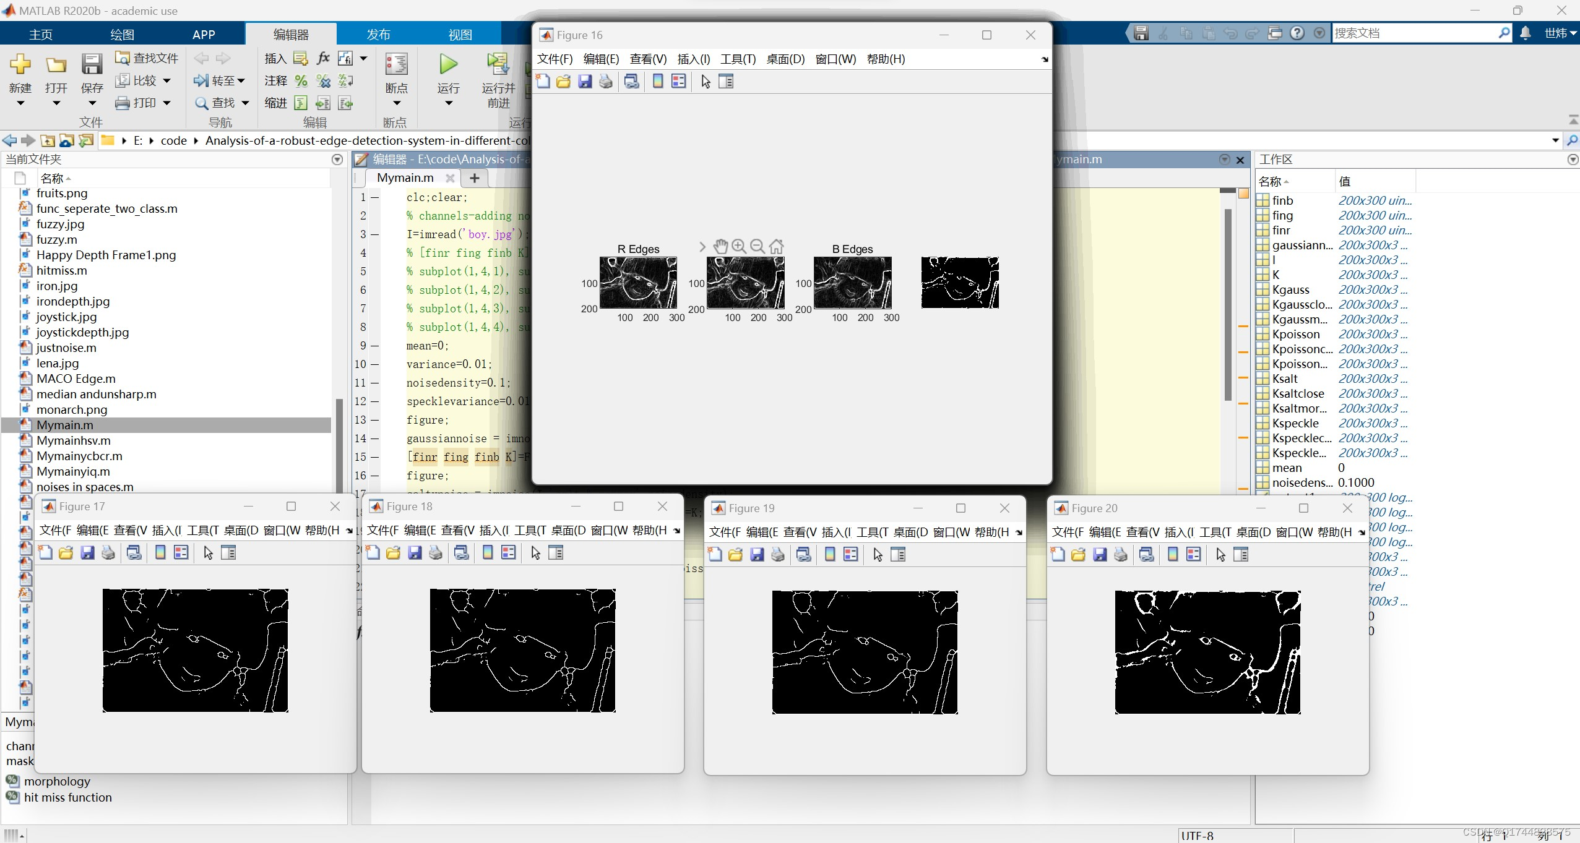Viewport: 1580px width, 843px height.
Task: Click the Open folder icon in ribbon
Action: (56, 64)
